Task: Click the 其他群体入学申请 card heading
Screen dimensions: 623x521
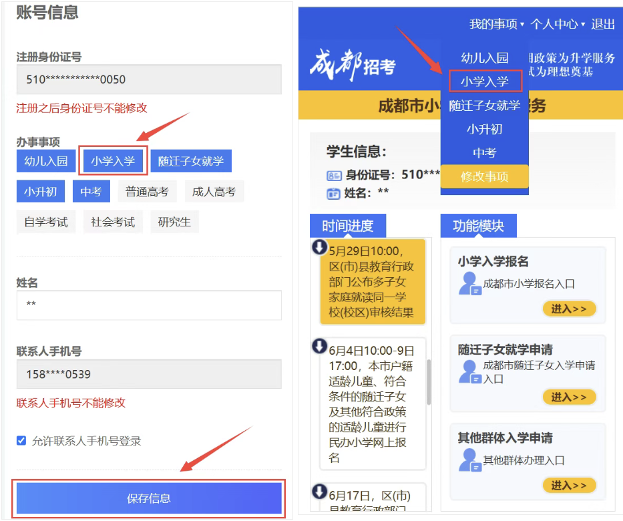Action: click(505, 438)
